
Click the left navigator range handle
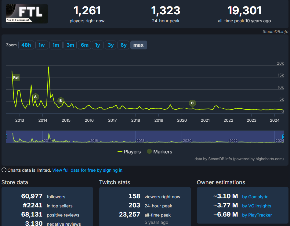coord(6,137)
